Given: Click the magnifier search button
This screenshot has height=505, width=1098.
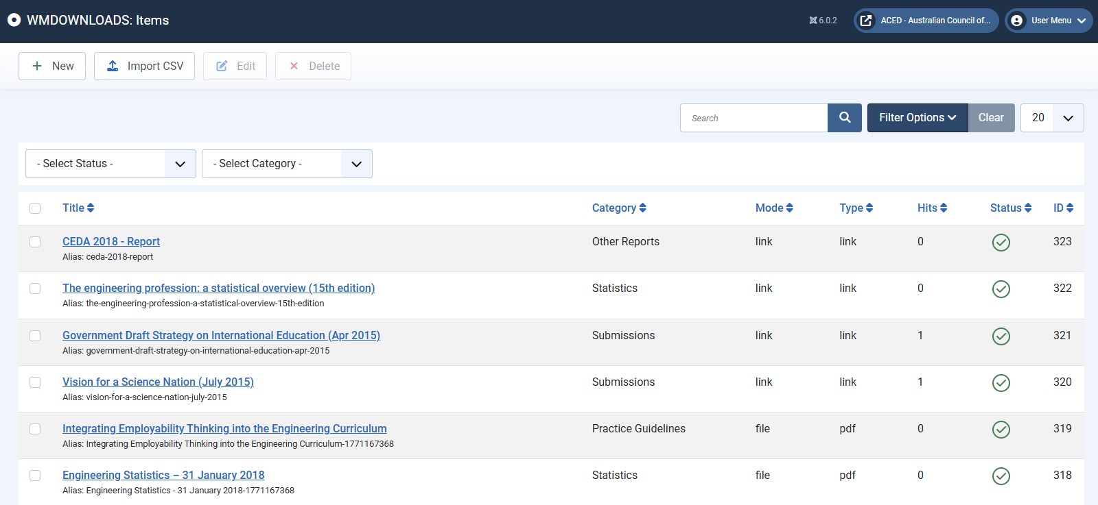Looking at the screenshot, I should [845, 118].
